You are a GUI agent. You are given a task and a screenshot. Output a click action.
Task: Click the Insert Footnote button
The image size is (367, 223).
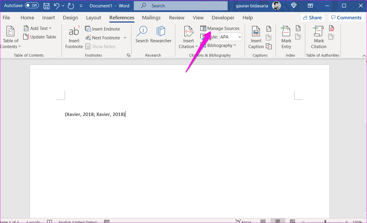(74, 37)
